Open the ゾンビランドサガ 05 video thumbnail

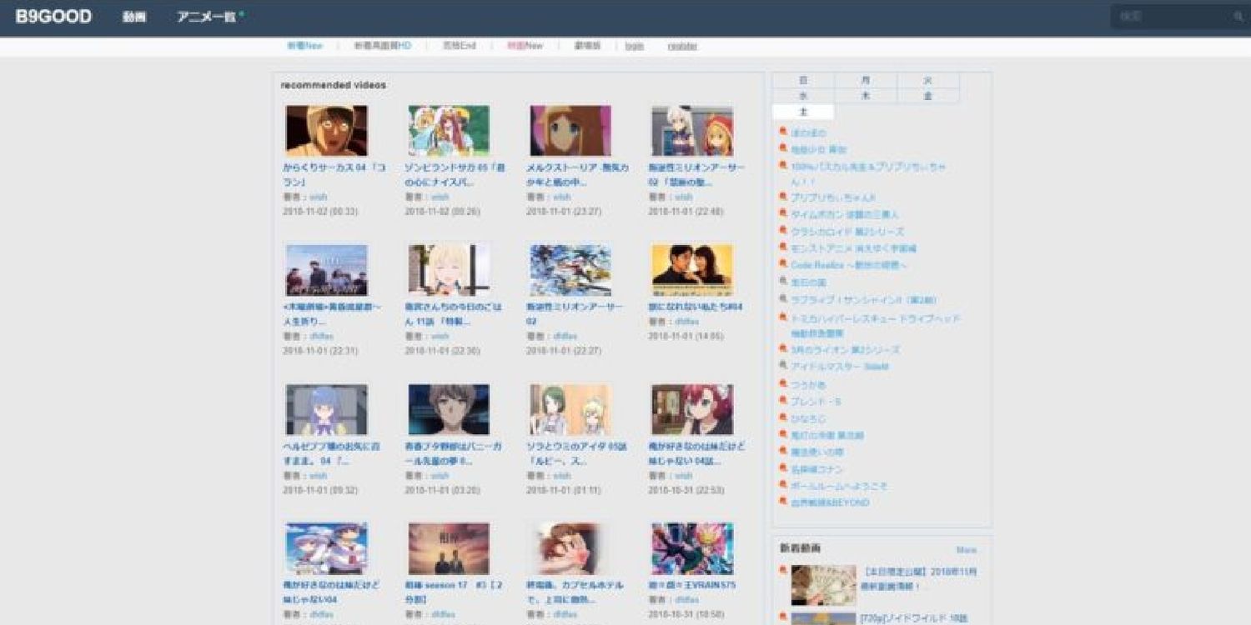[449, 131]
